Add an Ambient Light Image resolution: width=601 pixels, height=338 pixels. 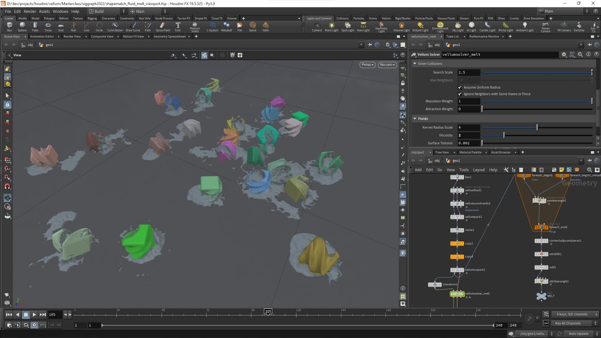coord(524,27)
